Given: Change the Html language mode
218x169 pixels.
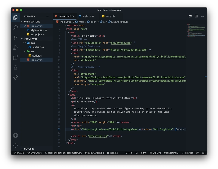Looking at the screenshot, I should point(144,153).
